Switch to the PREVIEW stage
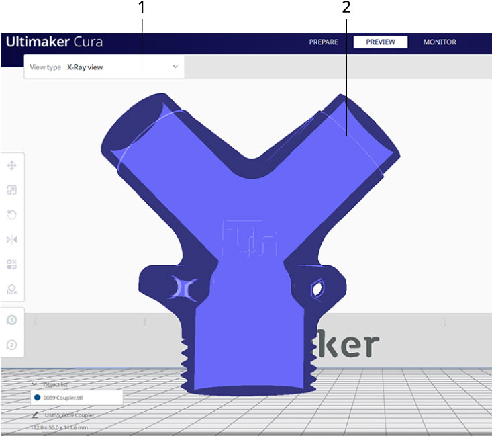This screenshot has height=436, width=492. pos(381,42)
